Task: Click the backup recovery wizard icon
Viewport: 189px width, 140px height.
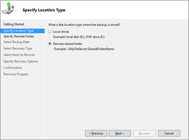Action: 8,8
